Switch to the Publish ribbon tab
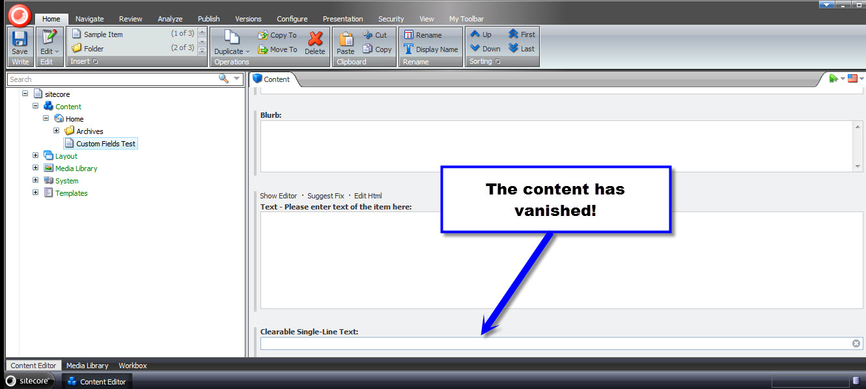The height and width of the screenshot is (389, 866). [x=208, y=19]
